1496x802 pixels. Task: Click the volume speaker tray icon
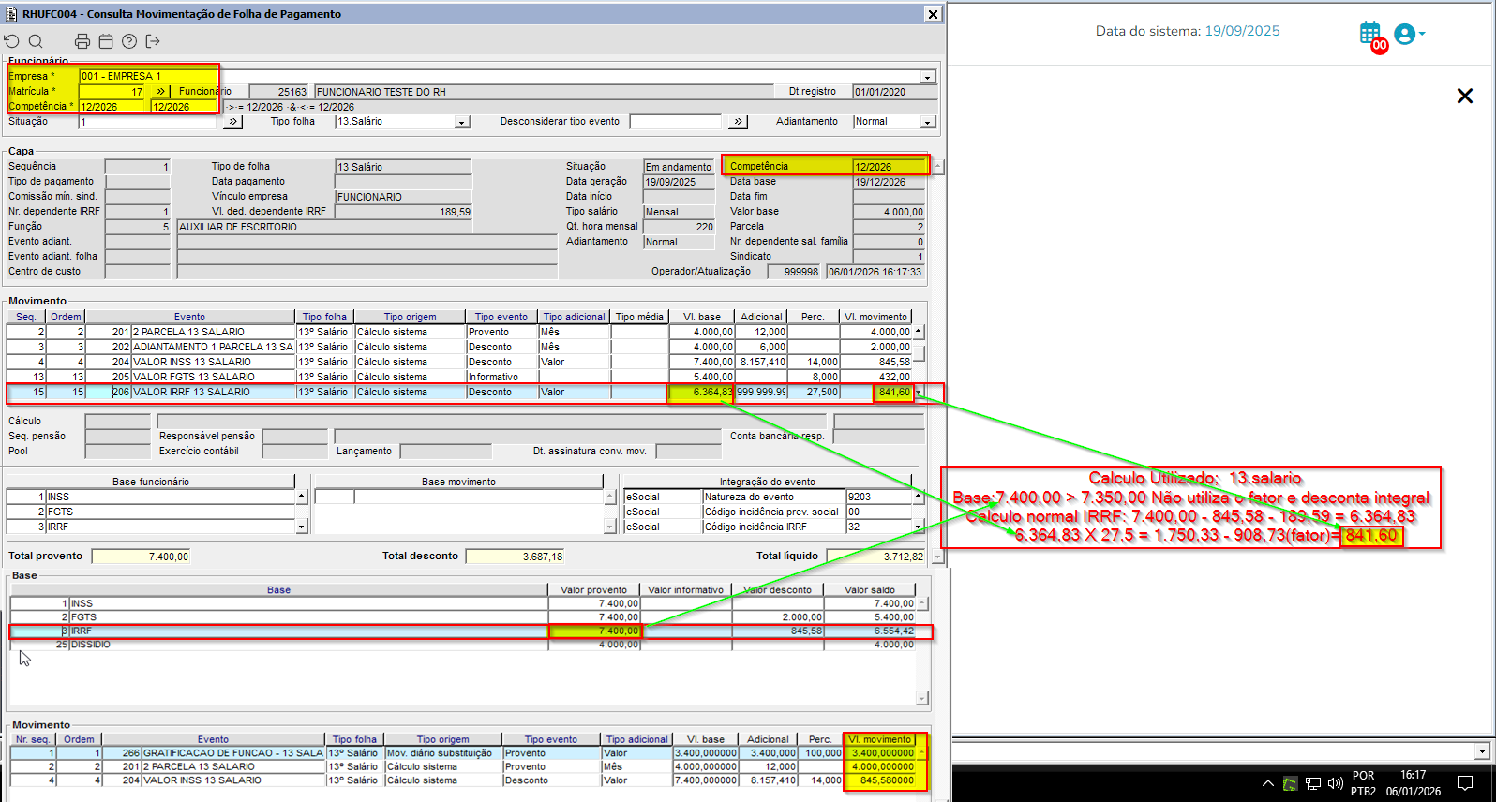click(1336, 783)
